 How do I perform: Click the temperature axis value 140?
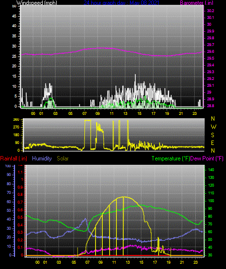211,170
